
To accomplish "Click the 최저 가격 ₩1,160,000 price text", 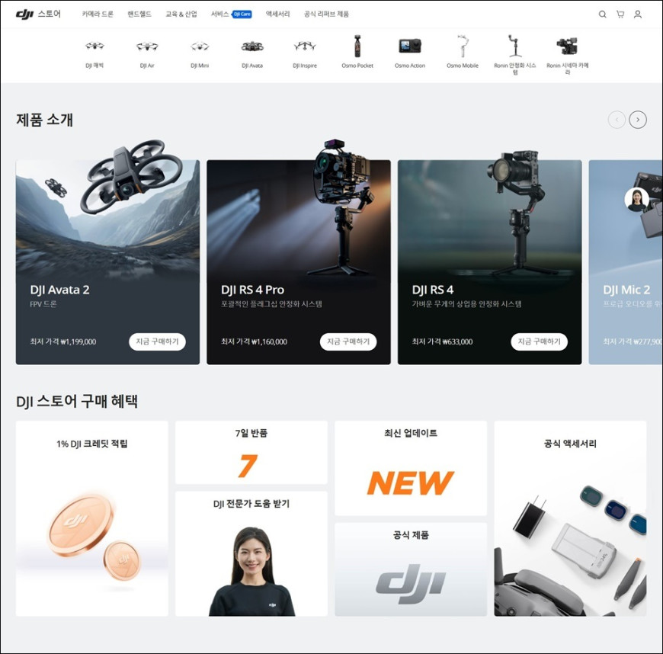I will click(x=254, y=341).
